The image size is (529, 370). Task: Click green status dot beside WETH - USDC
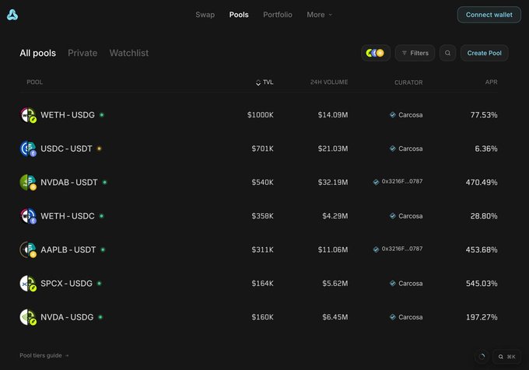pyautogui.click(x=101, y=216)
